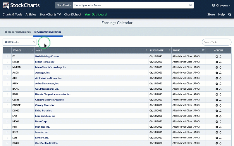Click the search magnifier icon in header
Screen dimensions: 234x146
230,14
